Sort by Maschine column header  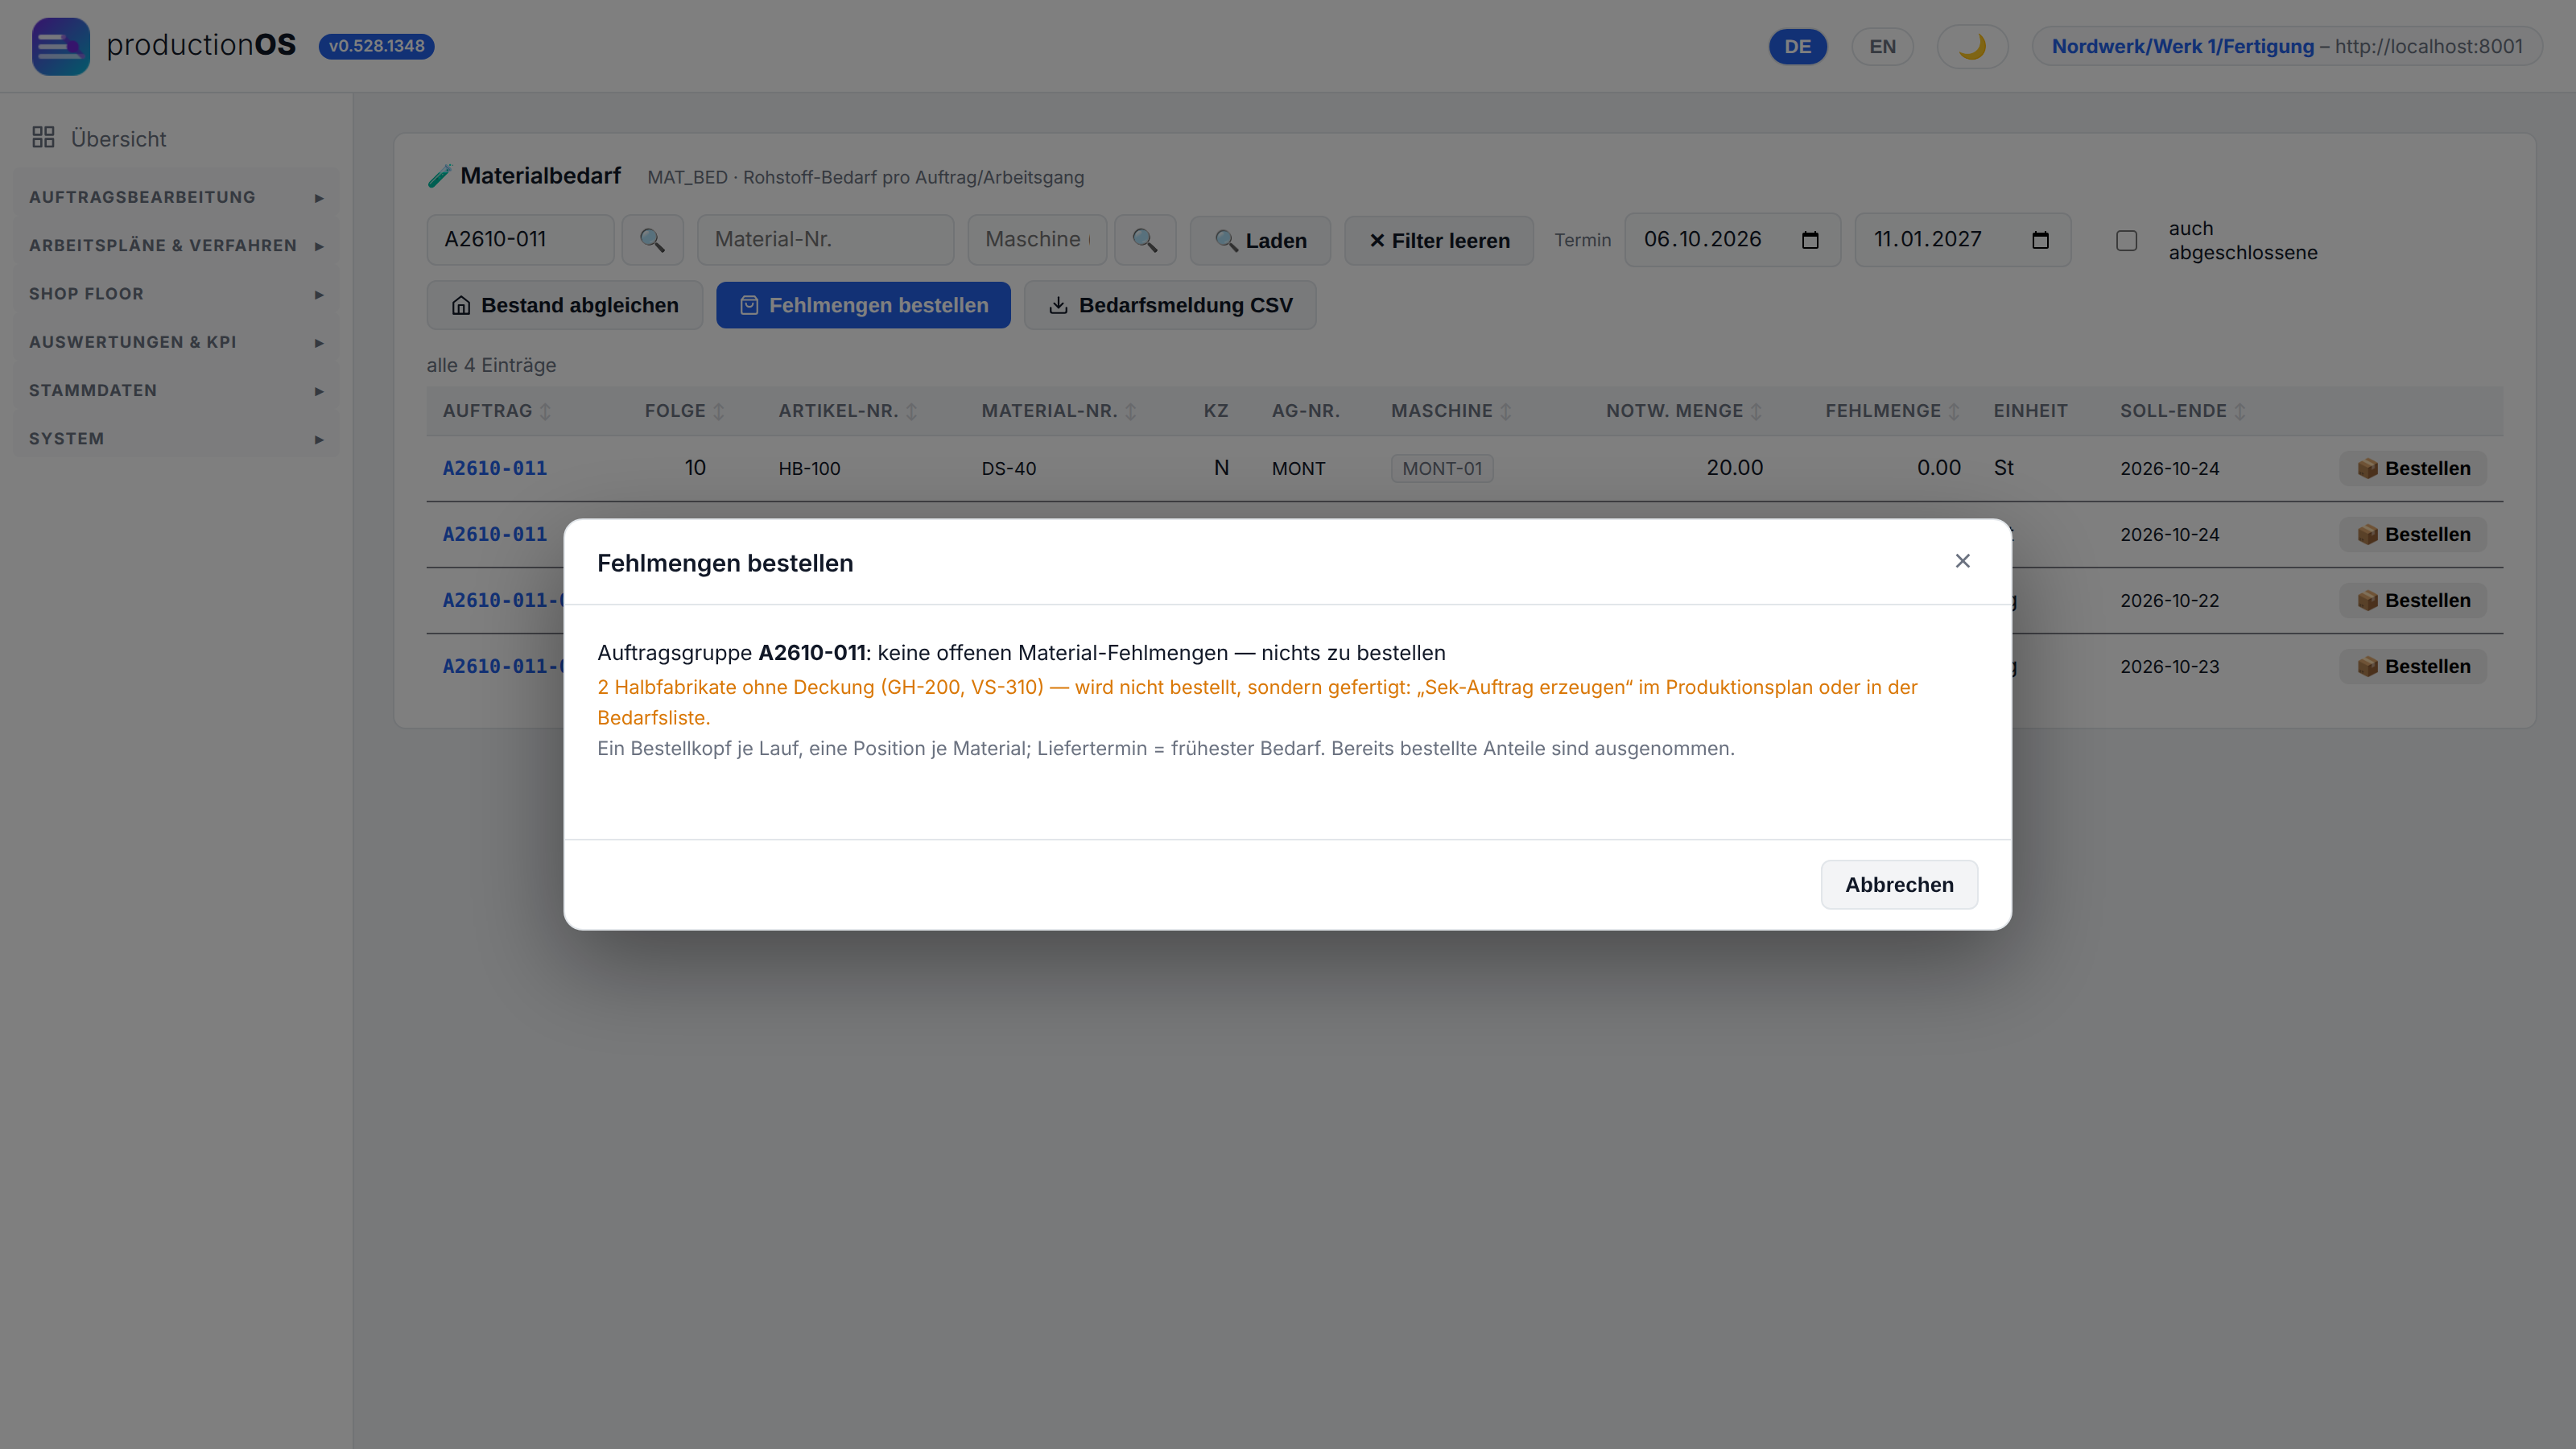(x=1451, y=411)
